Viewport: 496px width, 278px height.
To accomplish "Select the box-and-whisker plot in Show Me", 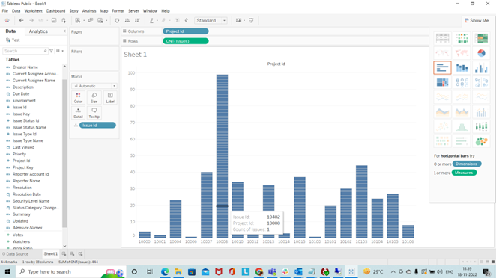I will [x=481, y=126].
